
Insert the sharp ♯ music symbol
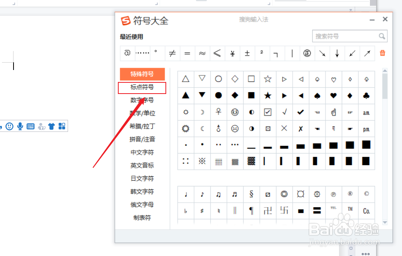[x=202, y=211]
